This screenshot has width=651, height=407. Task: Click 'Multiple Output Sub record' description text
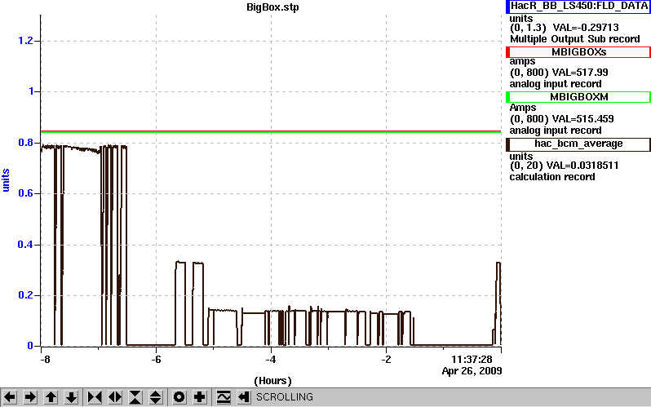[x=575, y=39]
